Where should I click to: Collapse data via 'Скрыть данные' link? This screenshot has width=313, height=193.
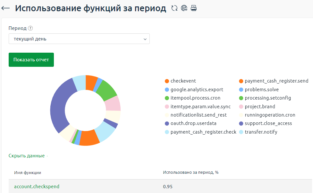click(x=27, y=156)
